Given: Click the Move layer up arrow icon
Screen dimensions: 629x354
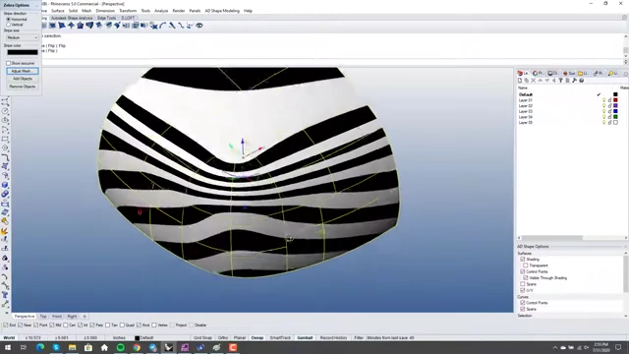Looking at the screenshot, I should coord(540,81).
